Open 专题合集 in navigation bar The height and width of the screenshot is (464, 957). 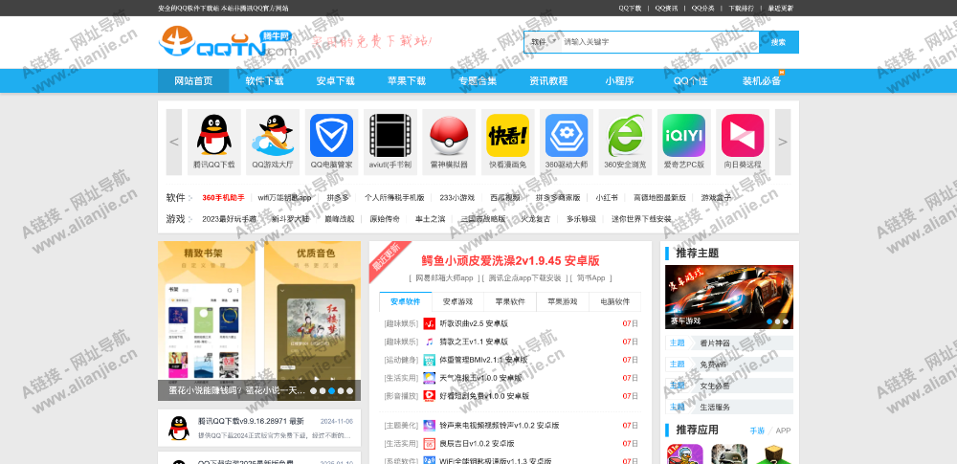[x=478, y=80]
